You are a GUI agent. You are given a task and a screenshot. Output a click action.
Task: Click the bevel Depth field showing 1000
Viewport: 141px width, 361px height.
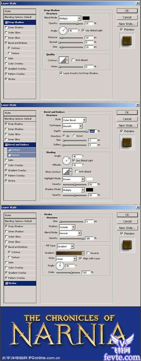93,131
